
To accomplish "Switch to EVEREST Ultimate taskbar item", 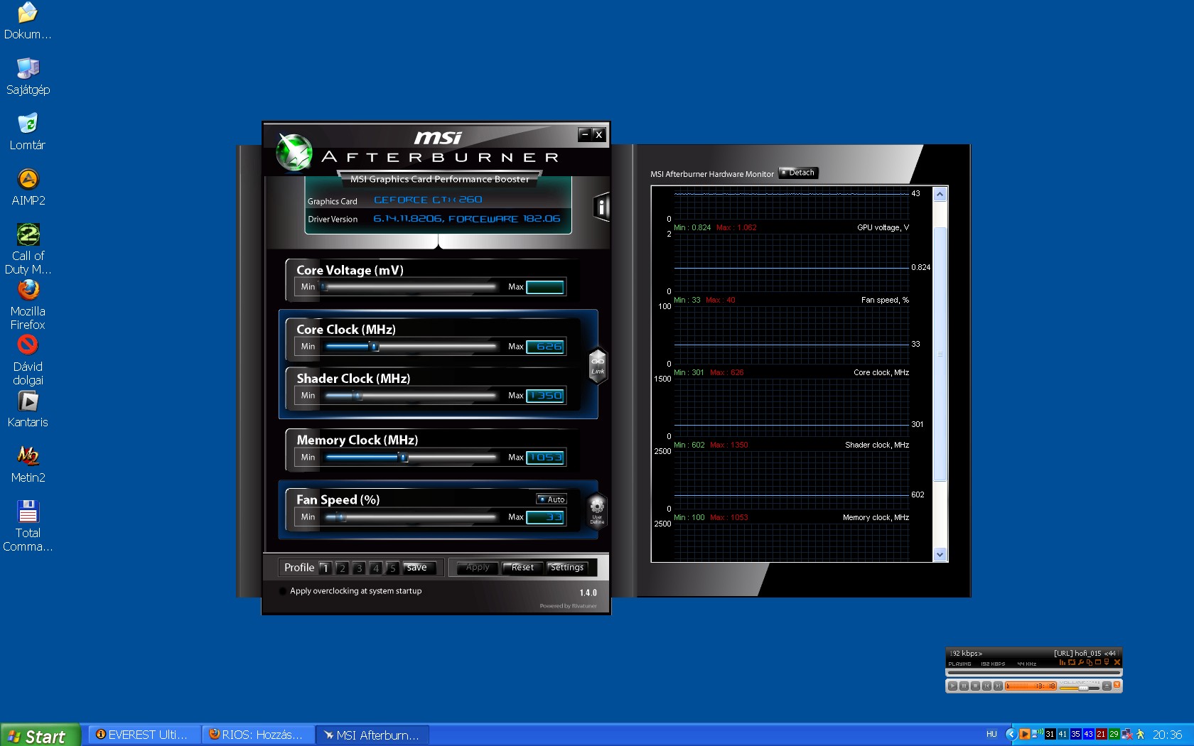I will point(144,735).
